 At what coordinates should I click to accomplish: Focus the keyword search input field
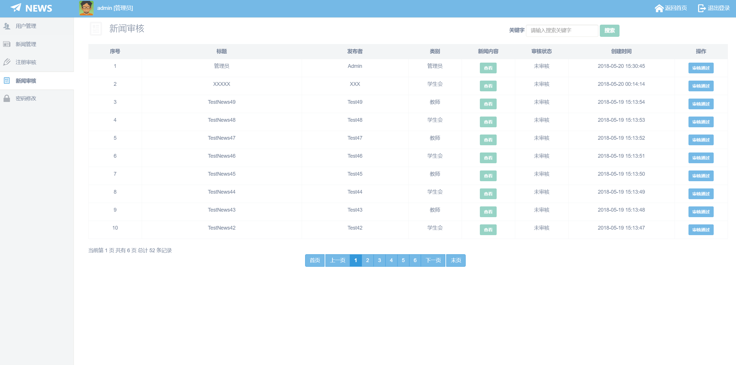562,30
